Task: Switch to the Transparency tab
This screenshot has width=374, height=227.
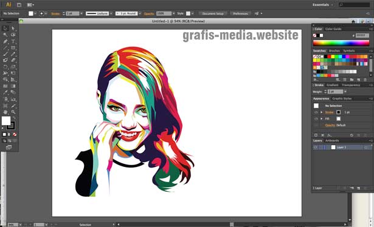Action: 351,85
